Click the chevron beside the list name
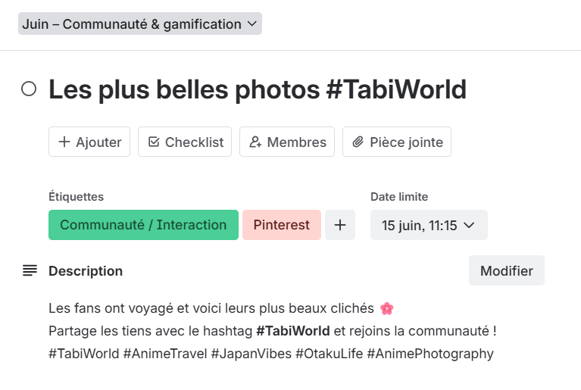The height and width of the screenshot is (390, 581). click(x=252, y=24)
